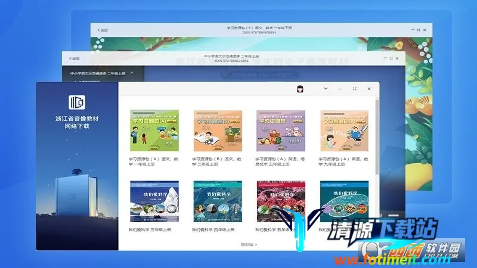Open 学习资源包(B) 语文、数学 二年级上册 cover

[x=218, y=130]
